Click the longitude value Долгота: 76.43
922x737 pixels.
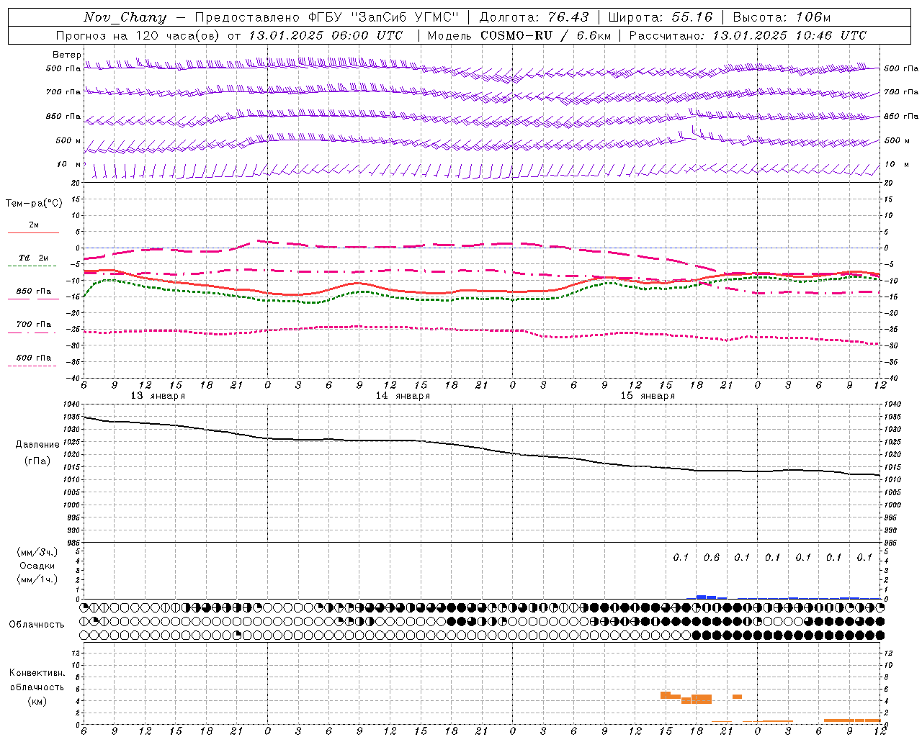click(x=534, y=17)
